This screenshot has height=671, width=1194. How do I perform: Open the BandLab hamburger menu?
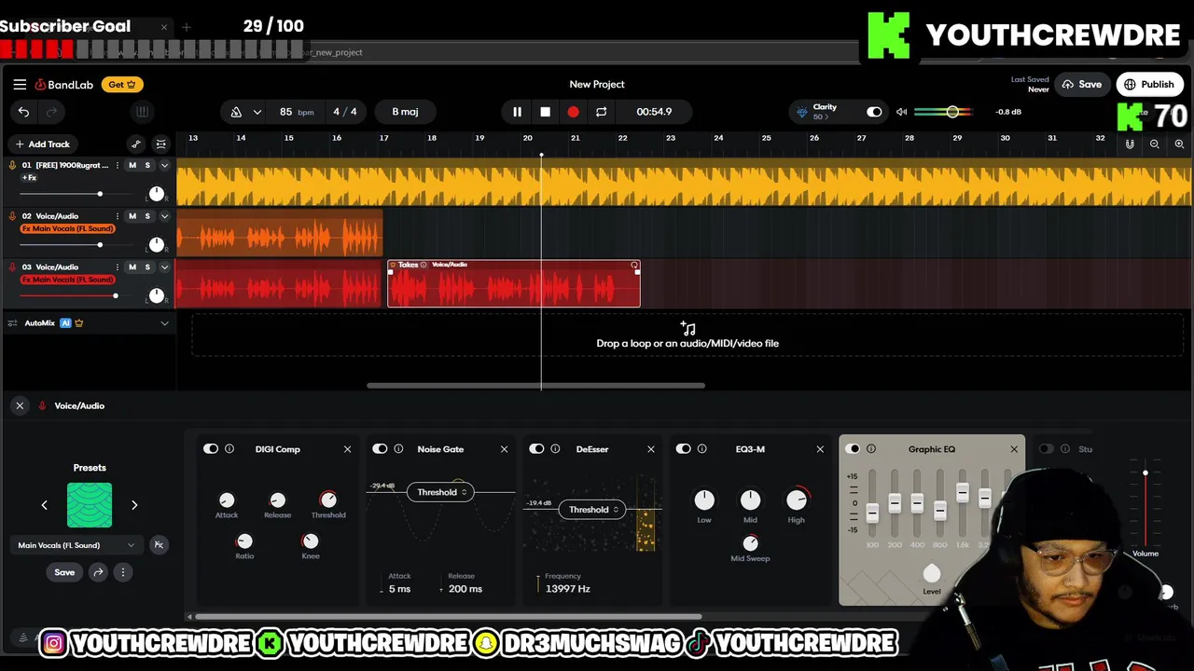tap(20, 84)
